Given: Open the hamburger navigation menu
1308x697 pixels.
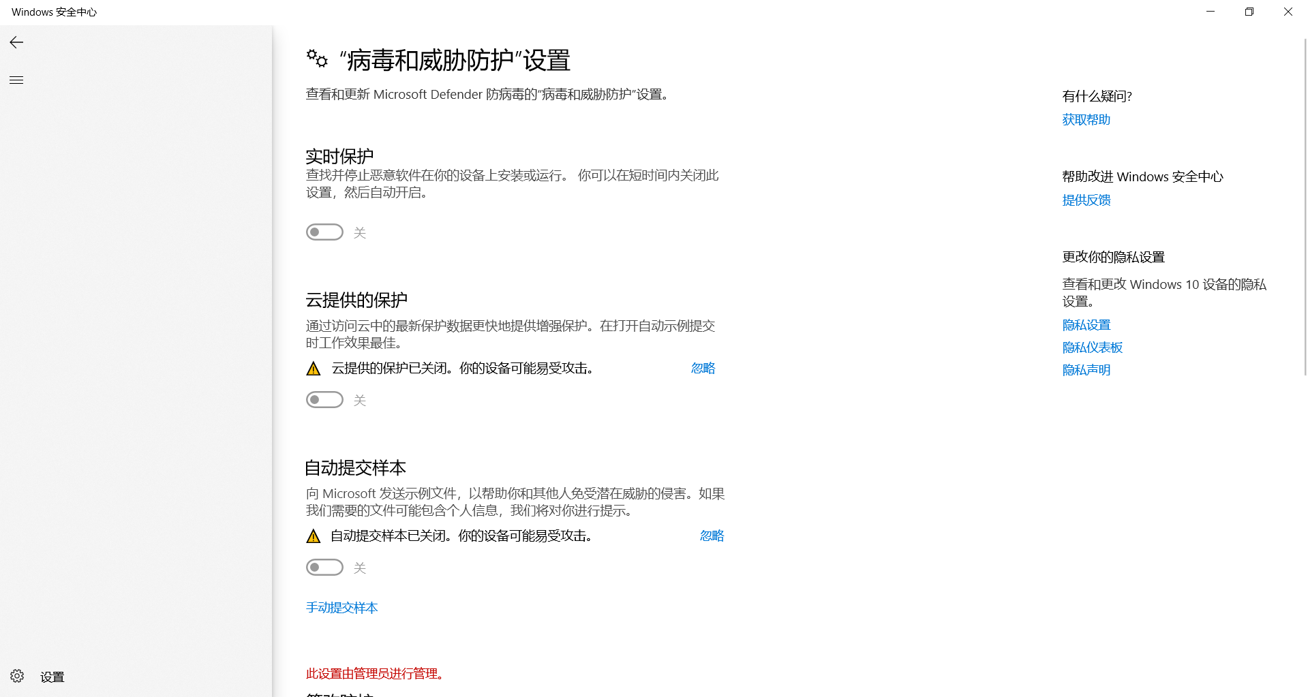Looking at the screenshot, I should pos(16,80).
